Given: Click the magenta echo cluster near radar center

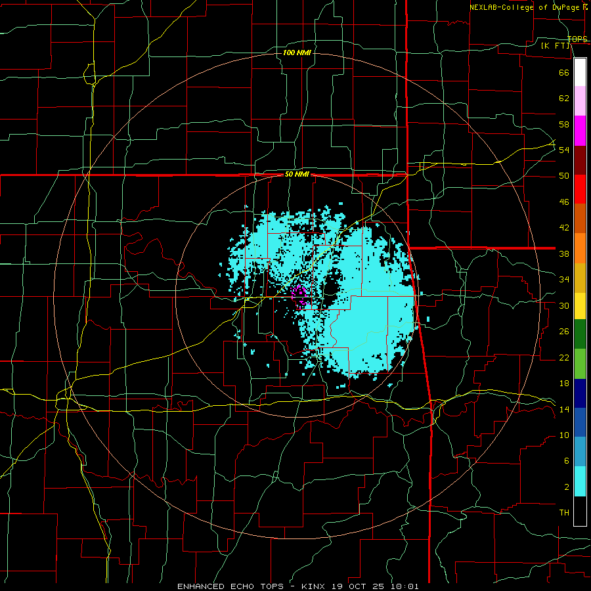Looking at the screenshot, I should pyautogui.click(x=299, y=297).
